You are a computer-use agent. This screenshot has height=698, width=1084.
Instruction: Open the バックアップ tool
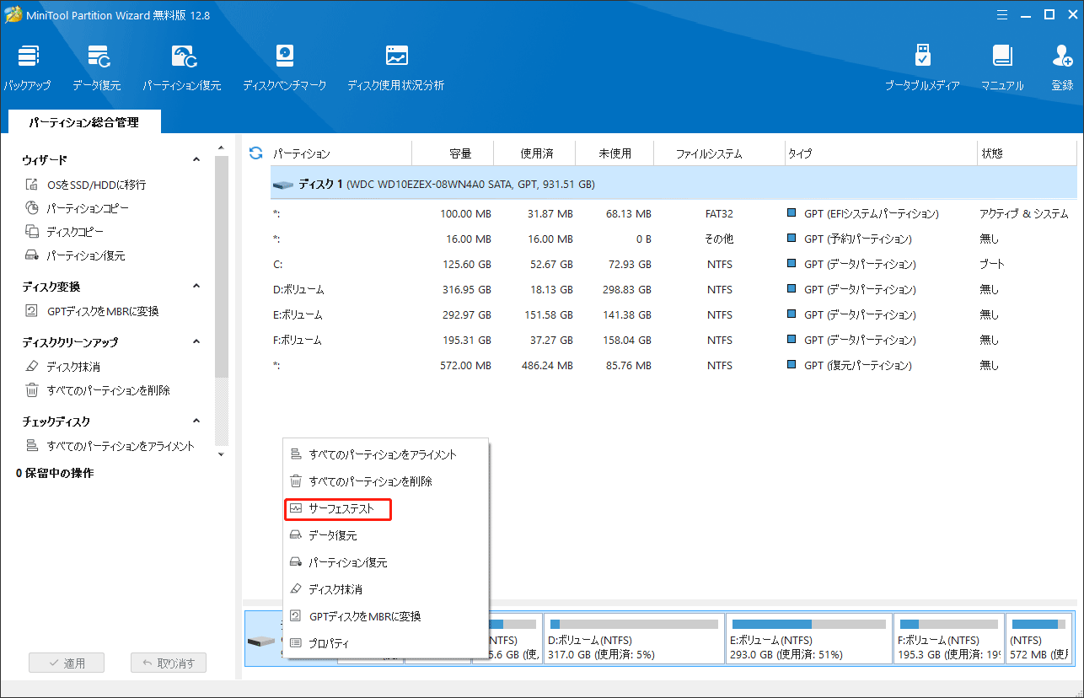[x=27, y=67]
